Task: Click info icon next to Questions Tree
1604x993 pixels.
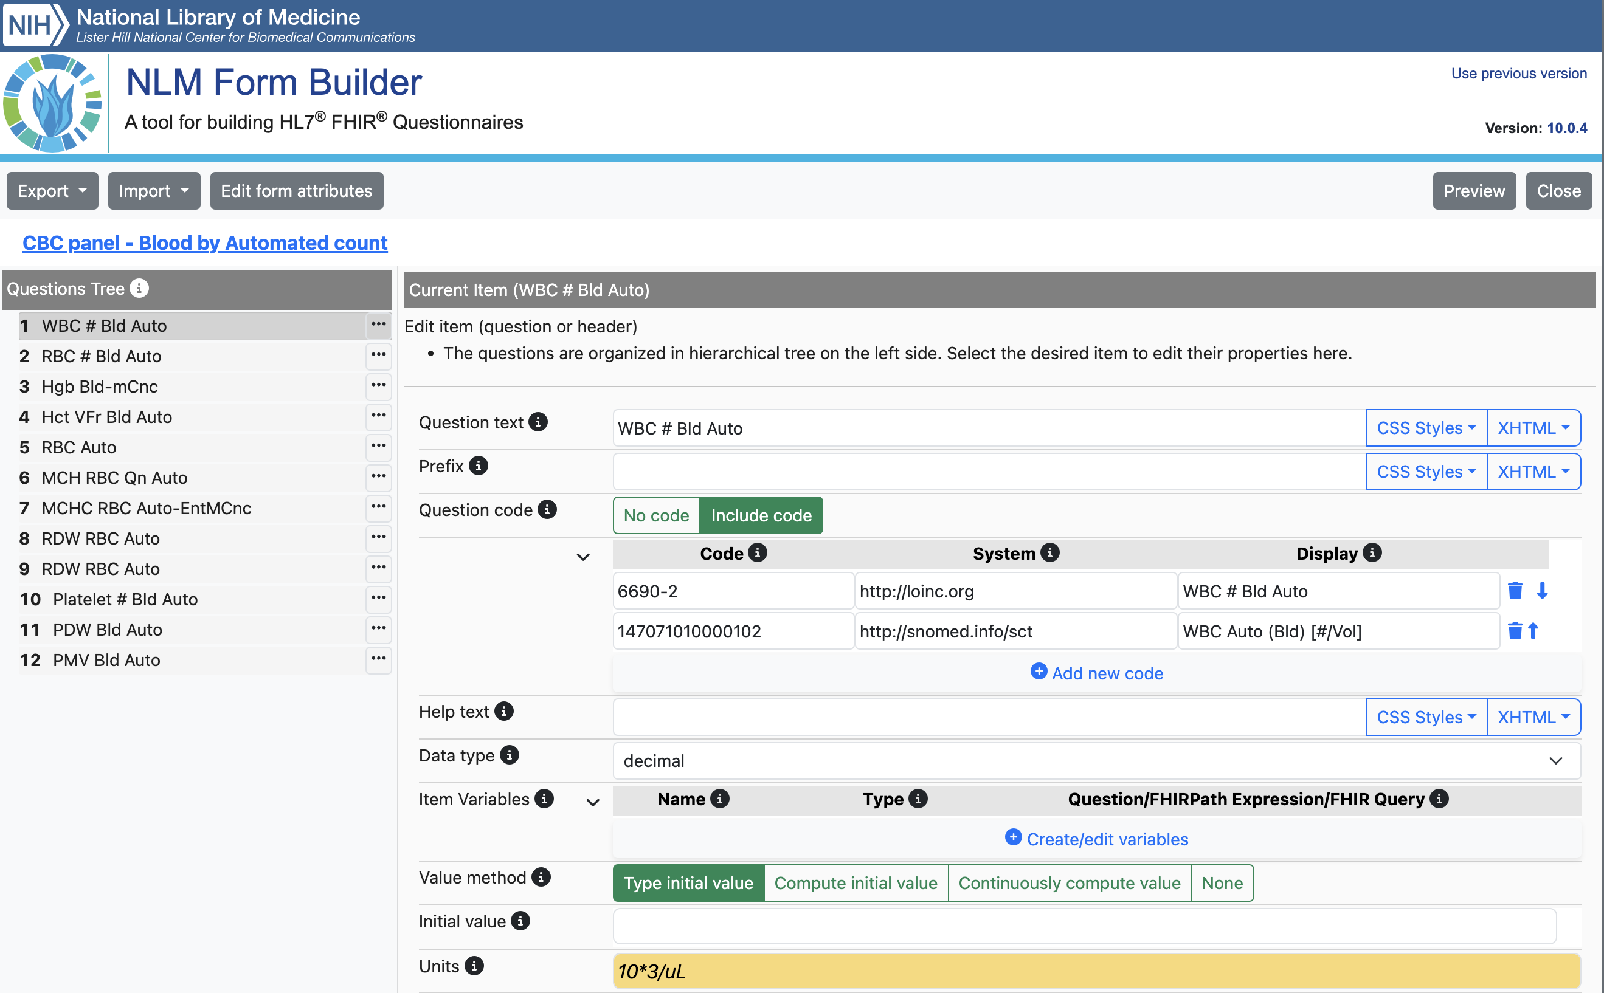Action: (x=139, y=288)
